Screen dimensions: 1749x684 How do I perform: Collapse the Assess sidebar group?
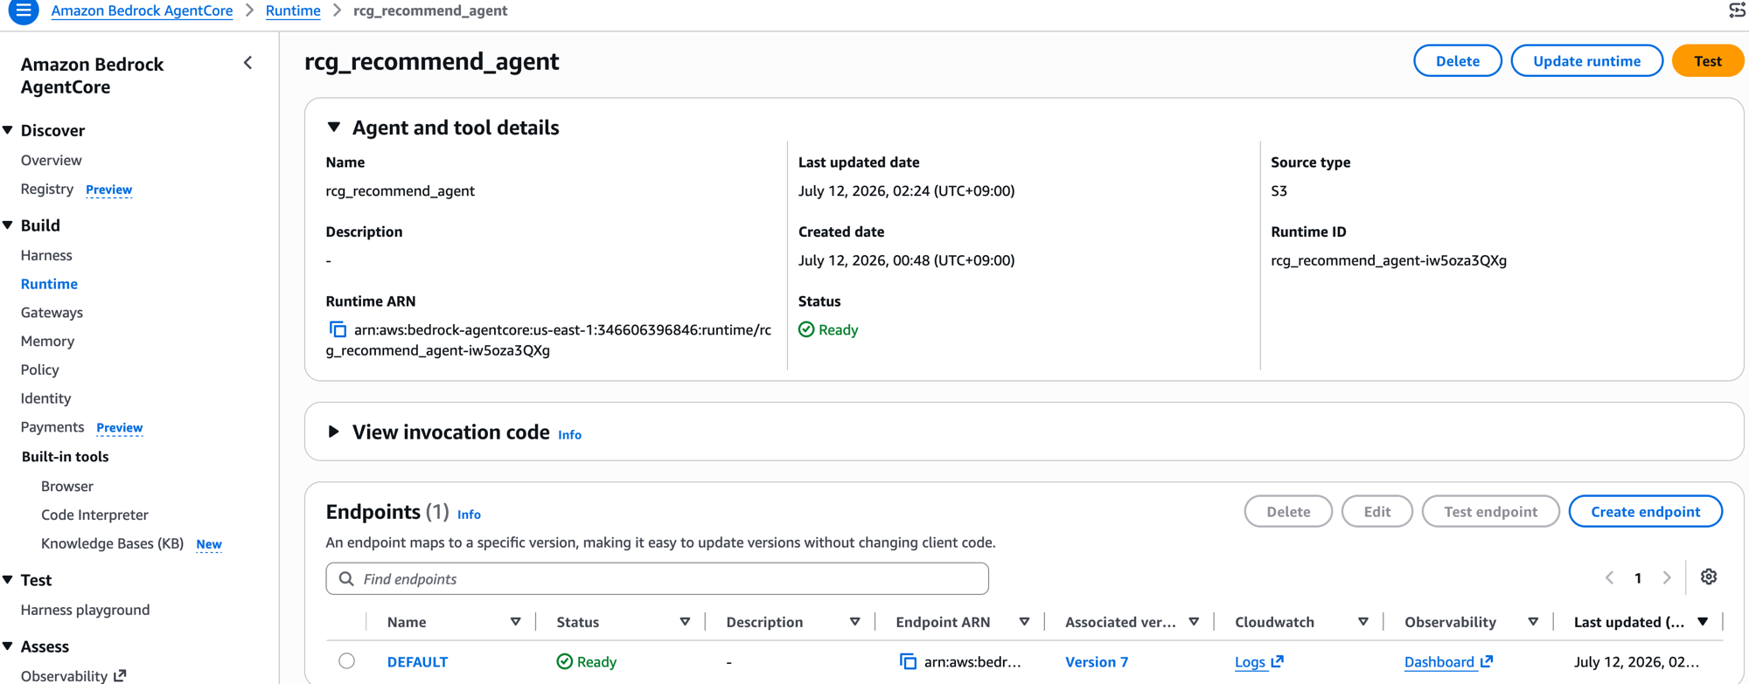coord(9,646)
